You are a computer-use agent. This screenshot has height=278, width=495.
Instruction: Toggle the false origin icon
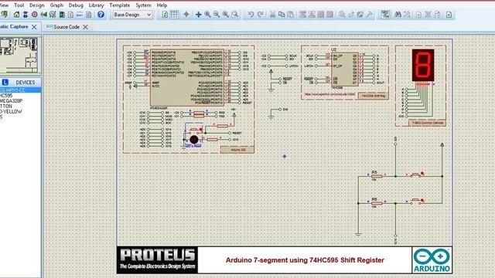click(x=186, y=15)
